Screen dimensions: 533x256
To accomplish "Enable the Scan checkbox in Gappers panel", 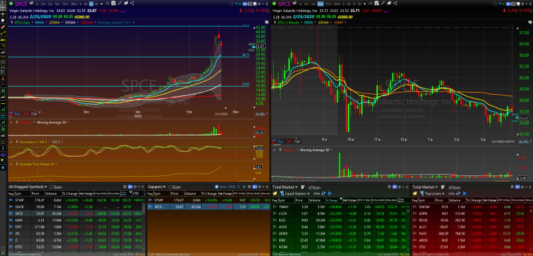I will point(171,187).
